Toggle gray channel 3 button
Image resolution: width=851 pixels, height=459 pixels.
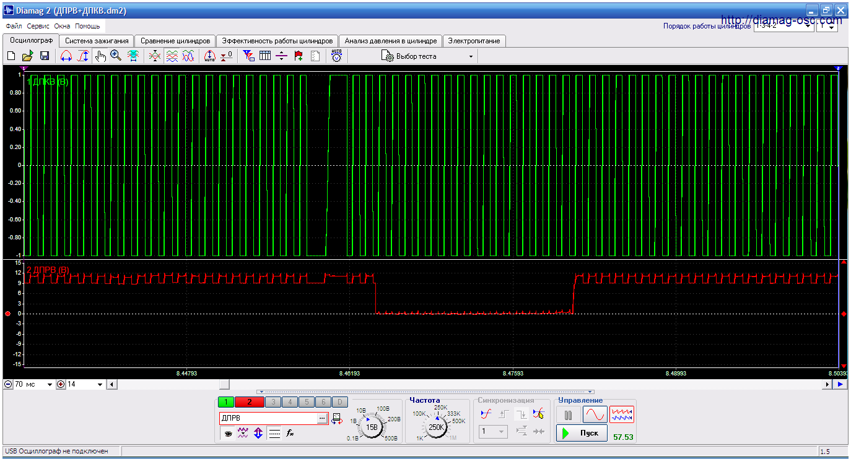coord(273,402)
